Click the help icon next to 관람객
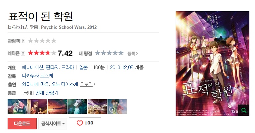This screenshot has width=255, height=133. tap(23, 41)
